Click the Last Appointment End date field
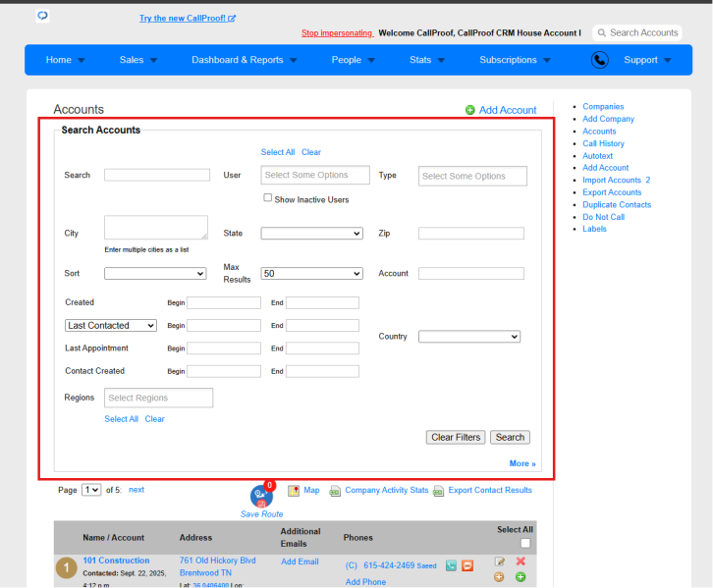713x588 pixels. coord(322,348)
